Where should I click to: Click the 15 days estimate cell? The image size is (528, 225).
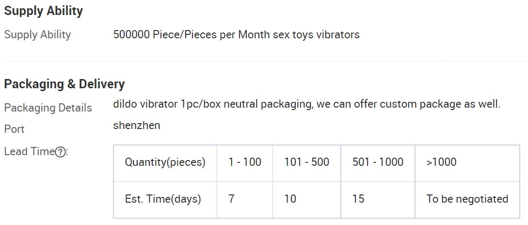[x=378, y=200]
